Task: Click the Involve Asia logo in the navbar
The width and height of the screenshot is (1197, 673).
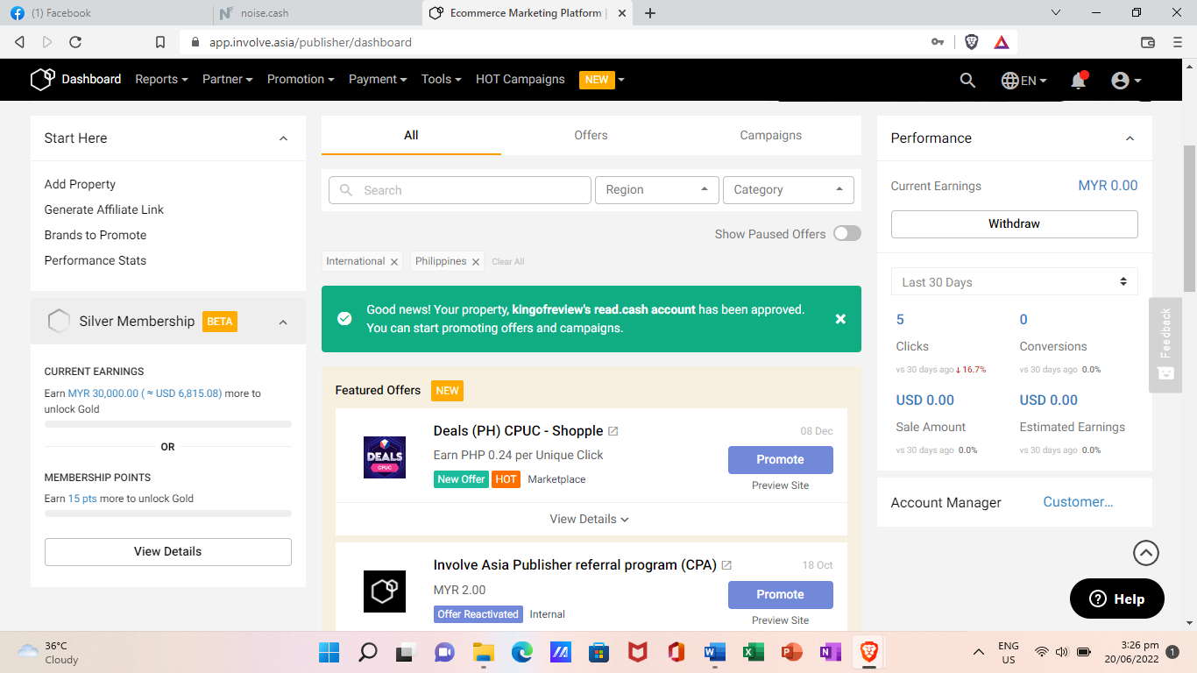Action: [42, 79]
